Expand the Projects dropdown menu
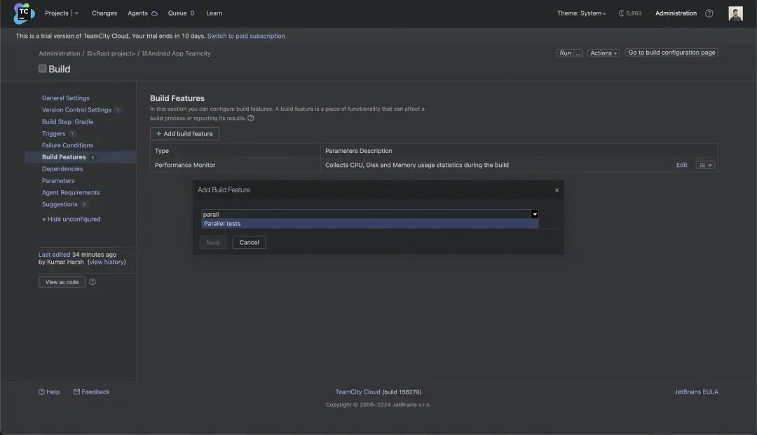Image resolution: width=757 pixels, height=435 pixels. 76,13
